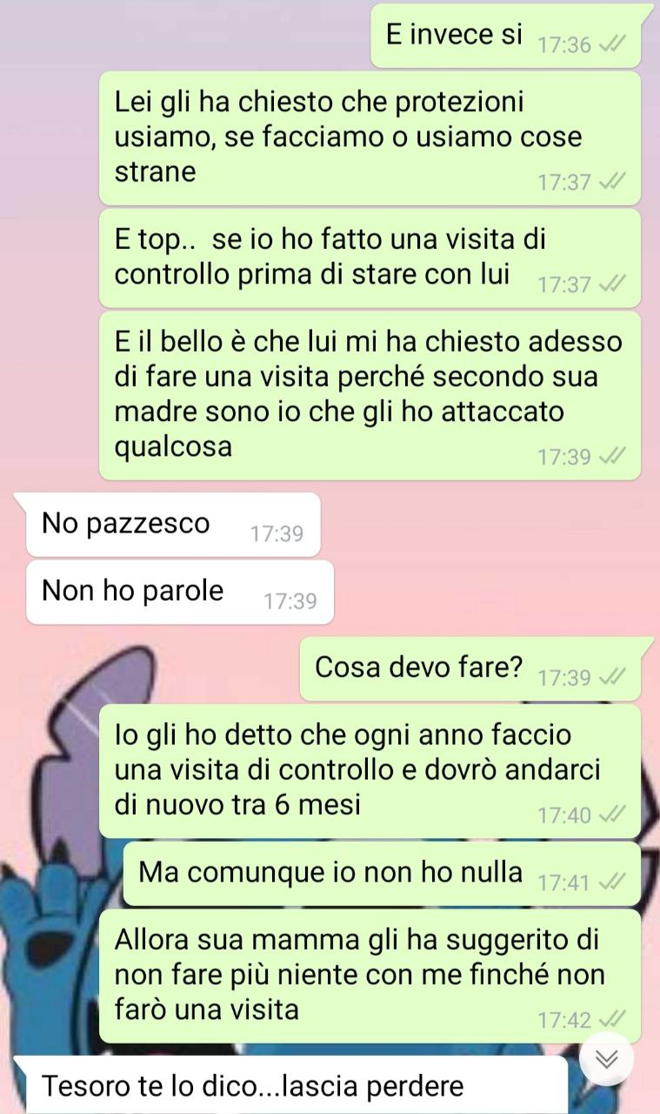
Task: Select 'Ma comunque io non ho nulla' message
Action: 382,873
